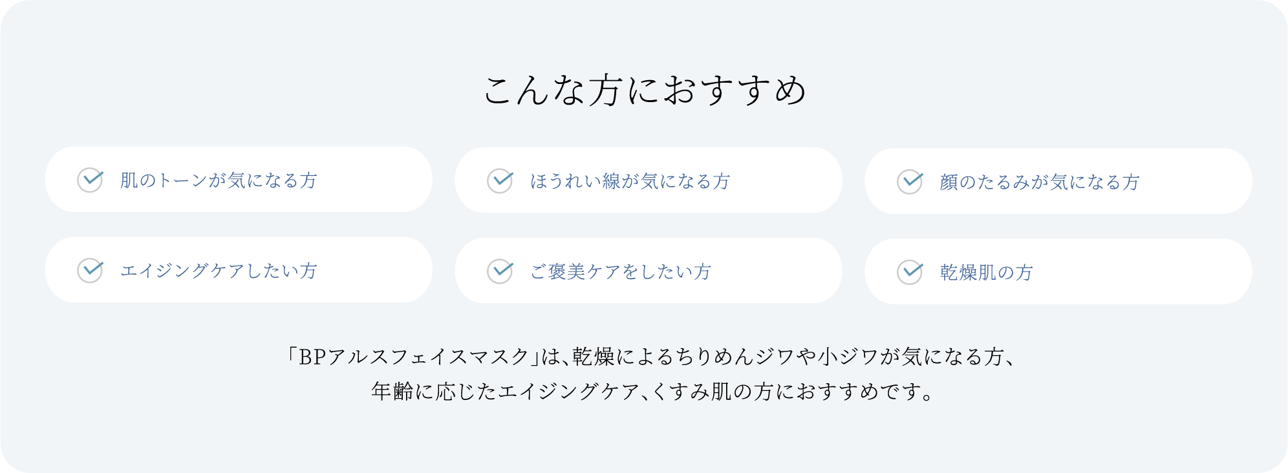This screenshot has height=473, width=1288.
Task: Click the product name BPアルスフェイスマスク
Action: pyautogui.click(x=414, y=357)
